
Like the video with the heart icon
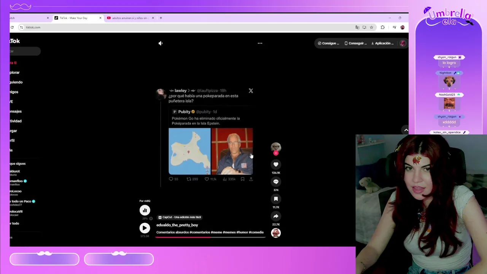click(276, 164)
